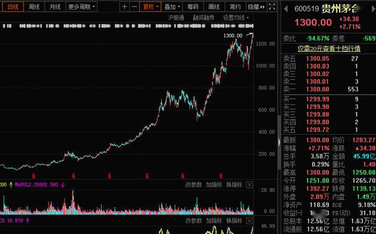Click the 内盘 value 1.49万
Image resolution: width=376 pixels, height=234 pixels.
[x=366, y=196]
